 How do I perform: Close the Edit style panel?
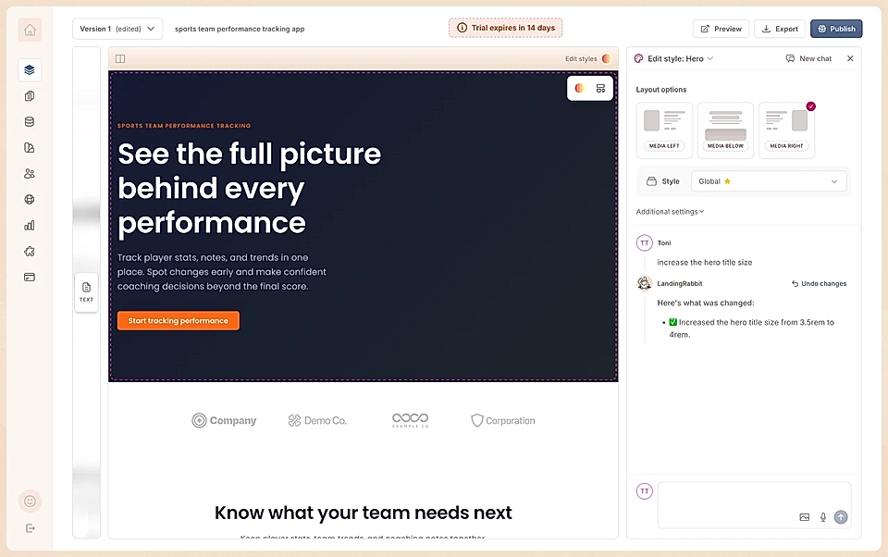[850, 58]
